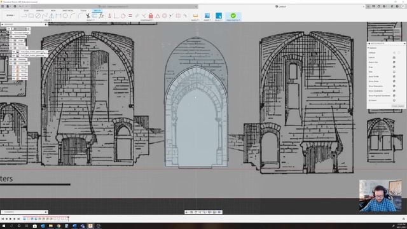
Task: Click the Select tool icon
Action: pos(219,16)
